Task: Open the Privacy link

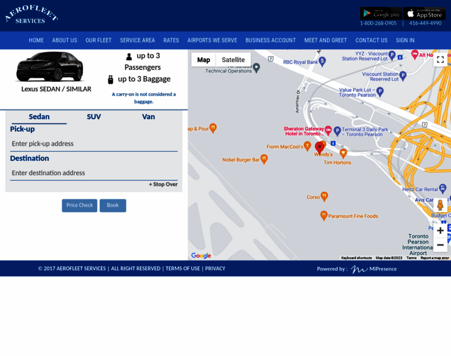Action: [215, 268]
